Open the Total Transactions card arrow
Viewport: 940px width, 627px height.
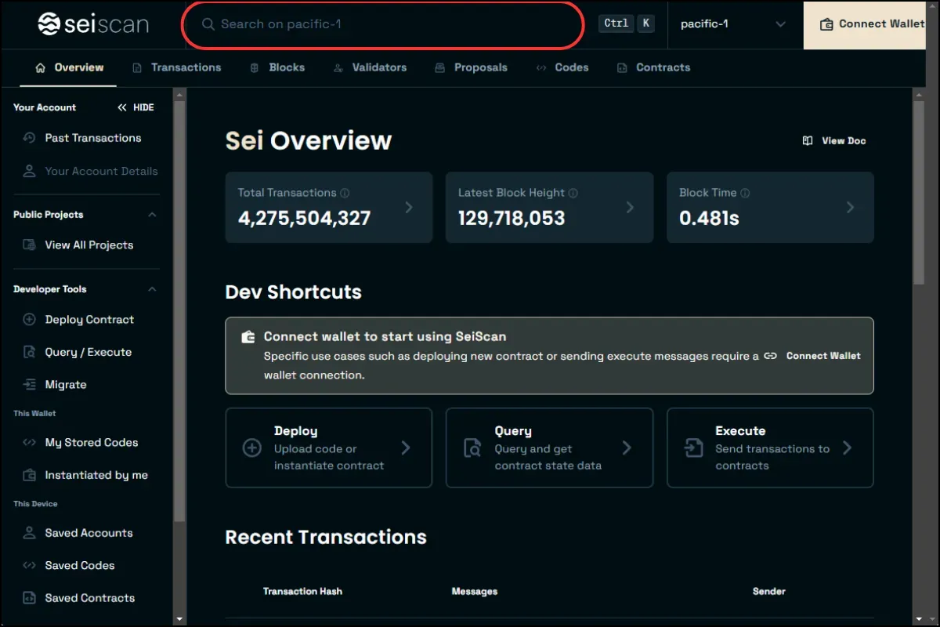pyautogui.click(x=409, y=208)
